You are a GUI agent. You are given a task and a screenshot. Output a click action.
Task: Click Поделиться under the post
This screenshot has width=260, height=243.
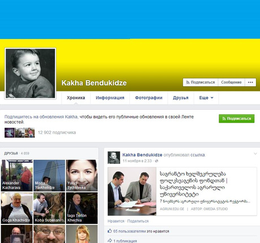[138, 221]
